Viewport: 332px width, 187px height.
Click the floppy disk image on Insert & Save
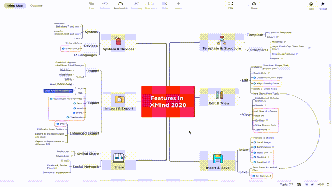pyautogui.click(x=218, y=158)
